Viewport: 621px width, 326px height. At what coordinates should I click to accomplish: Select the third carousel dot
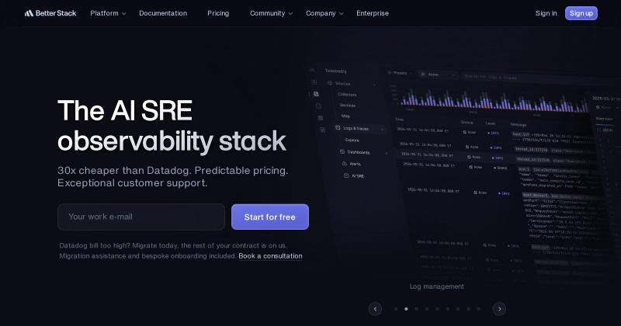(416, 309)
